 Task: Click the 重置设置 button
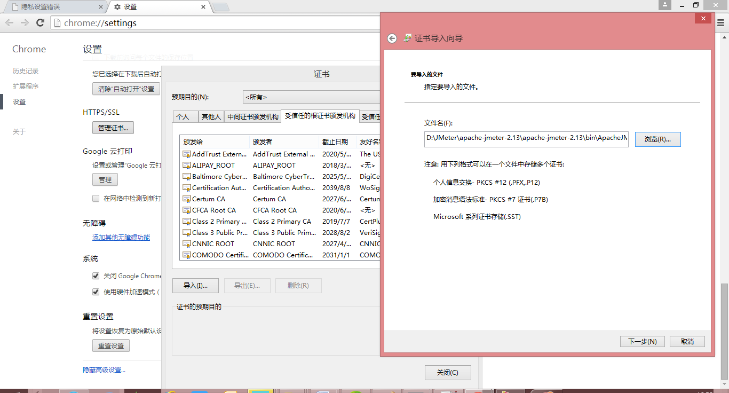click(x=111, y=346)
